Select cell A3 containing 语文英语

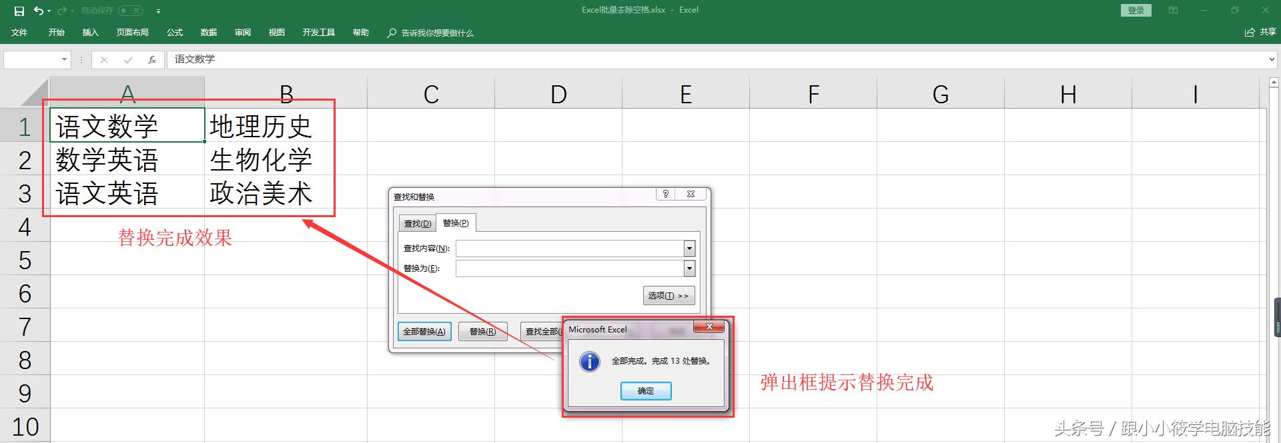click(x=127, y=193)
